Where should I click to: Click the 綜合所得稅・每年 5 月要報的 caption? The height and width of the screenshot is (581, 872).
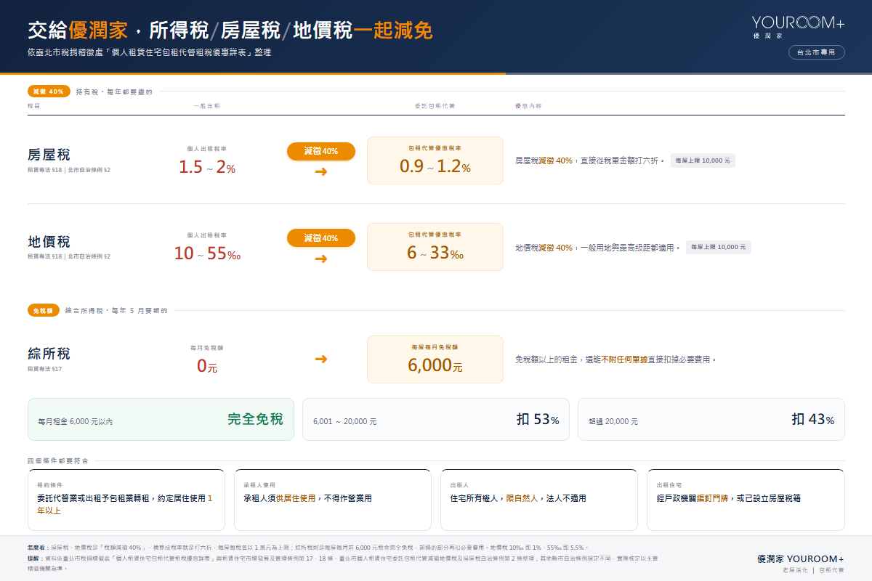(x=116, y=311)
